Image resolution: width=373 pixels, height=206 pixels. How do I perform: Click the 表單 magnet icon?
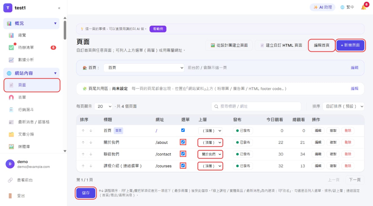tap(11, 97)
